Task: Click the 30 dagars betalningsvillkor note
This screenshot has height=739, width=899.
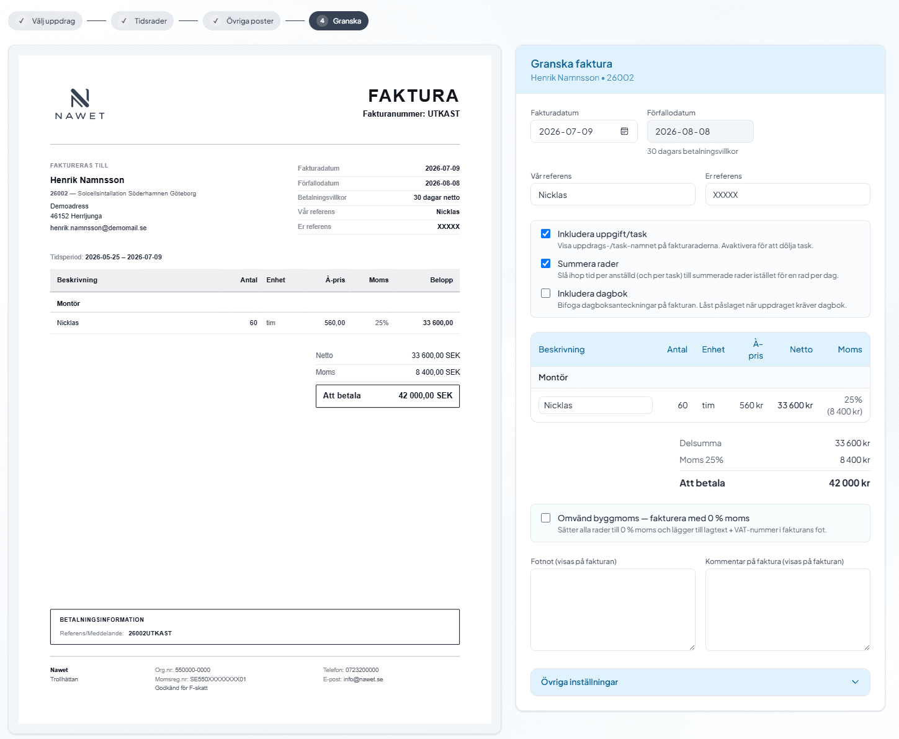Action: [x=692, y=151]
